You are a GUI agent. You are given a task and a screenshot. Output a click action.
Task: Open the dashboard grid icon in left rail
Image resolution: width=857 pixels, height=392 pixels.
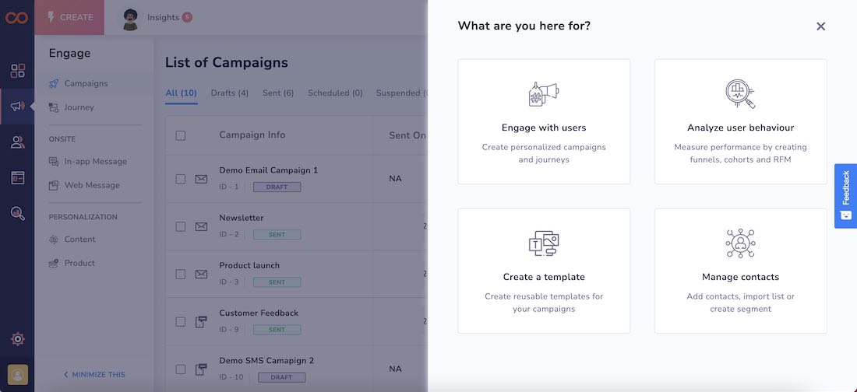pos(17,71)
